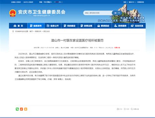The image size is (155, 118).
Task: Open the 解读回应 navigation tab
Action: [103, 26]
